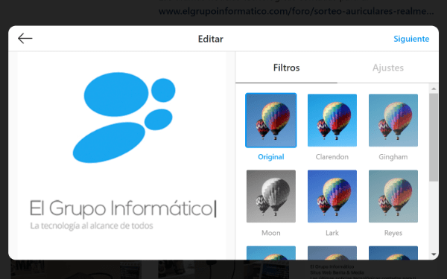
Task: Open the elgrupoinformatico.com sorteo link behind dialog
Action: click(297, 11)
